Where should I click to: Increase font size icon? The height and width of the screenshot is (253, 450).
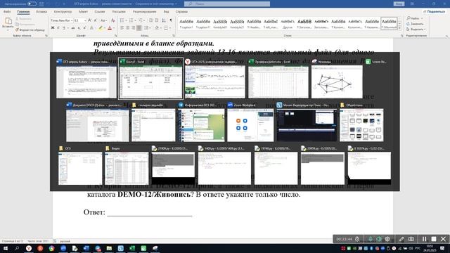coord(90,20)
